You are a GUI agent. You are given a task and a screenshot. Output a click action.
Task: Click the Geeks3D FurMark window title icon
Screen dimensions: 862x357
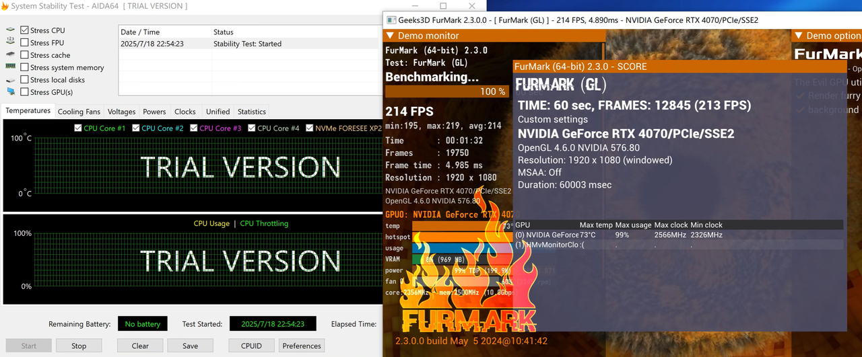coord(391,20)
